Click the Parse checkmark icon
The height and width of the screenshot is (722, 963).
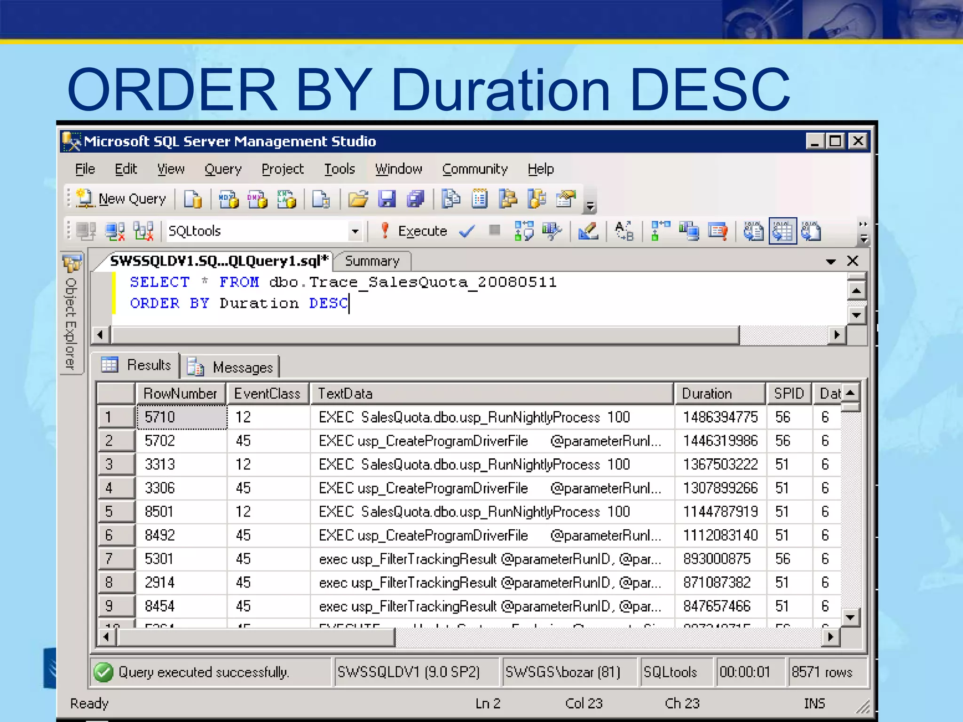(x=467, y=231)
